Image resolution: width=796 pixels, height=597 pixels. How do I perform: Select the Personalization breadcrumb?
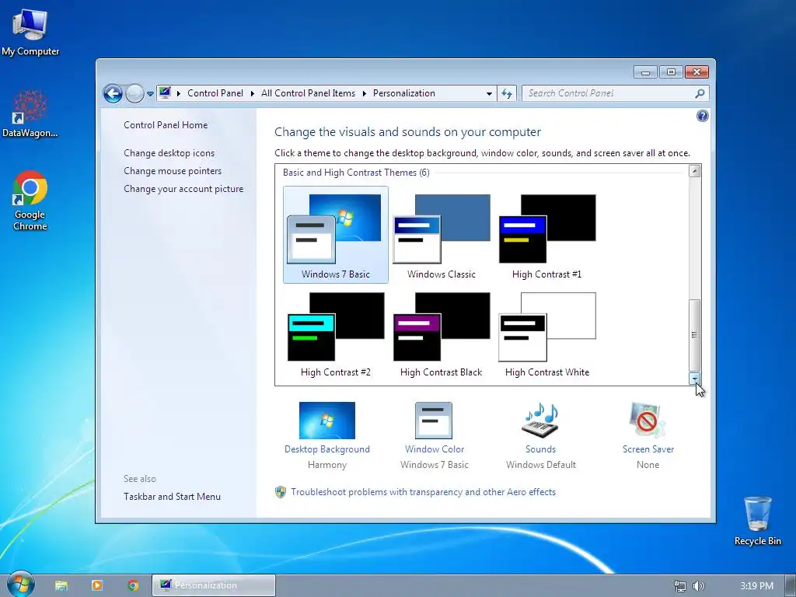click(404, 93)
